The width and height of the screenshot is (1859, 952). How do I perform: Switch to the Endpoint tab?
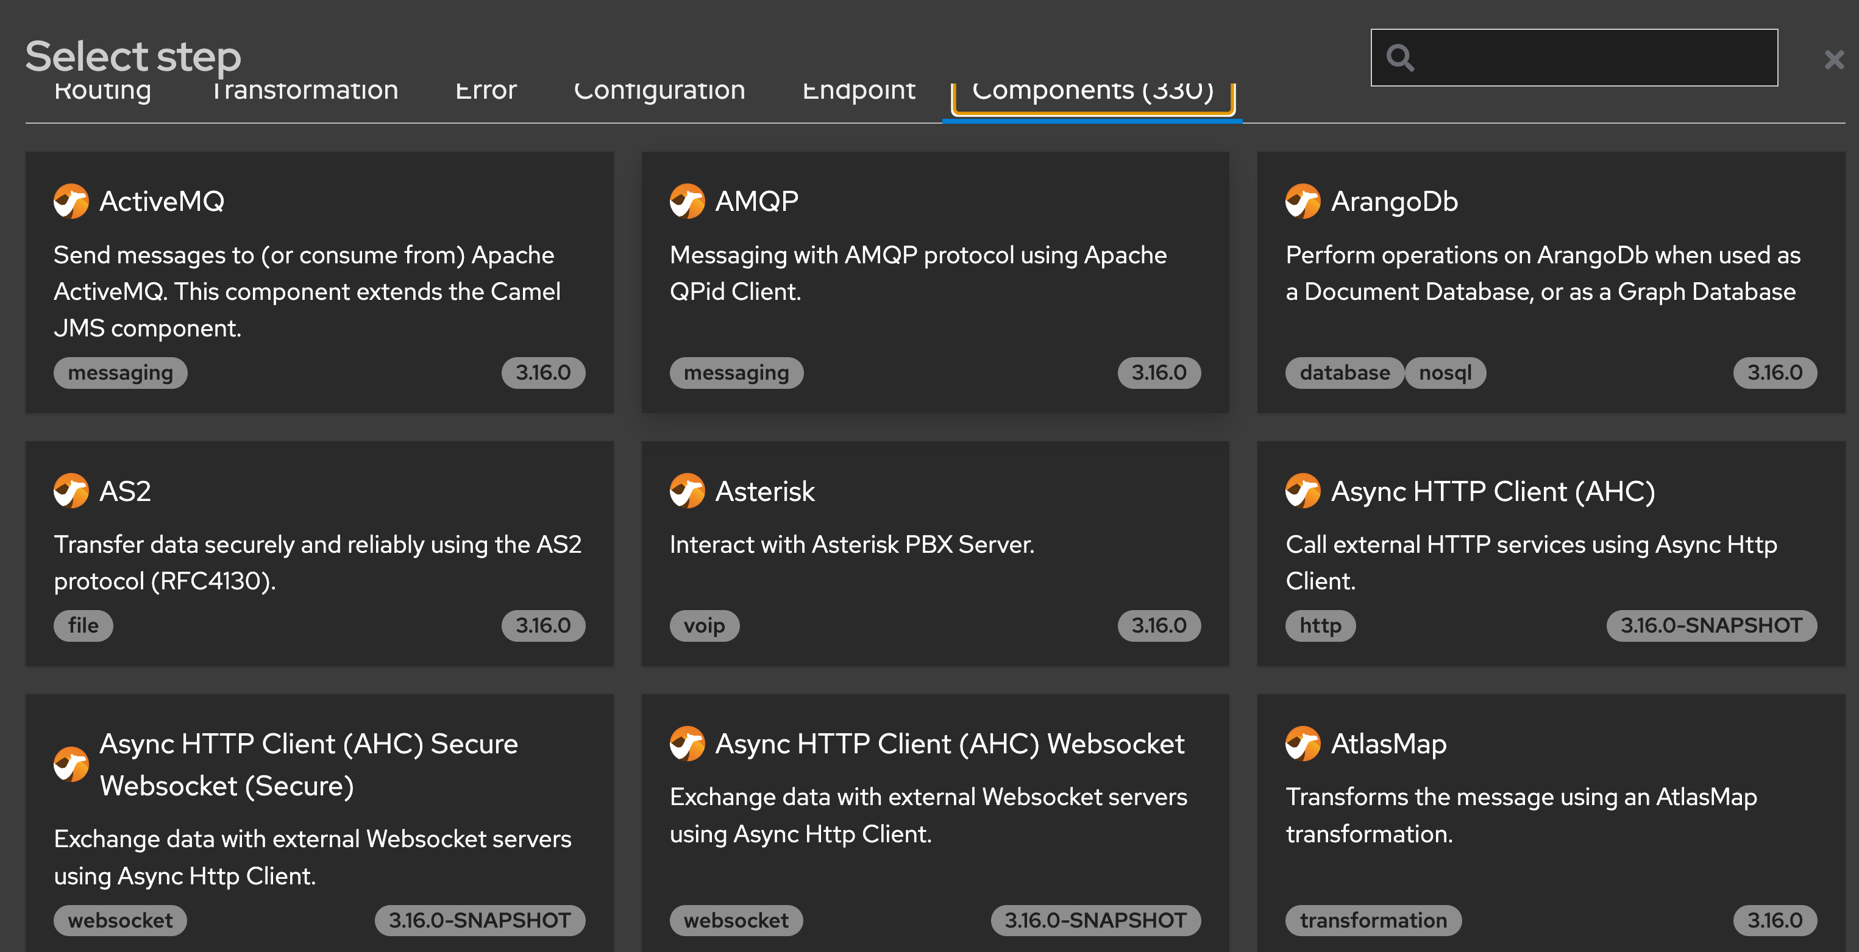pos(859,90)
